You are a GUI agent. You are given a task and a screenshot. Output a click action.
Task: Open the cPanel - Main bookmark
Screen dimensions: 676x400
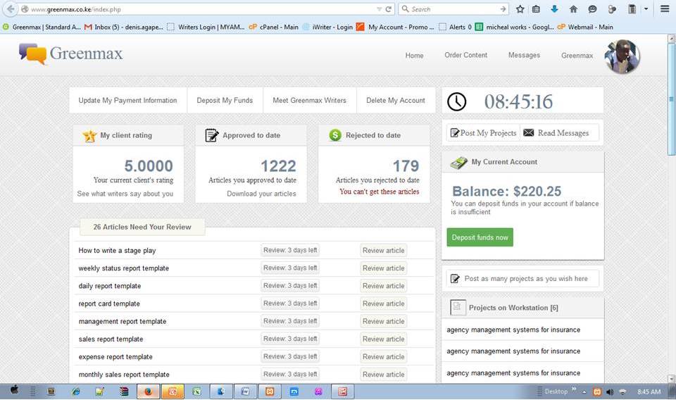[x=274, y=27]
